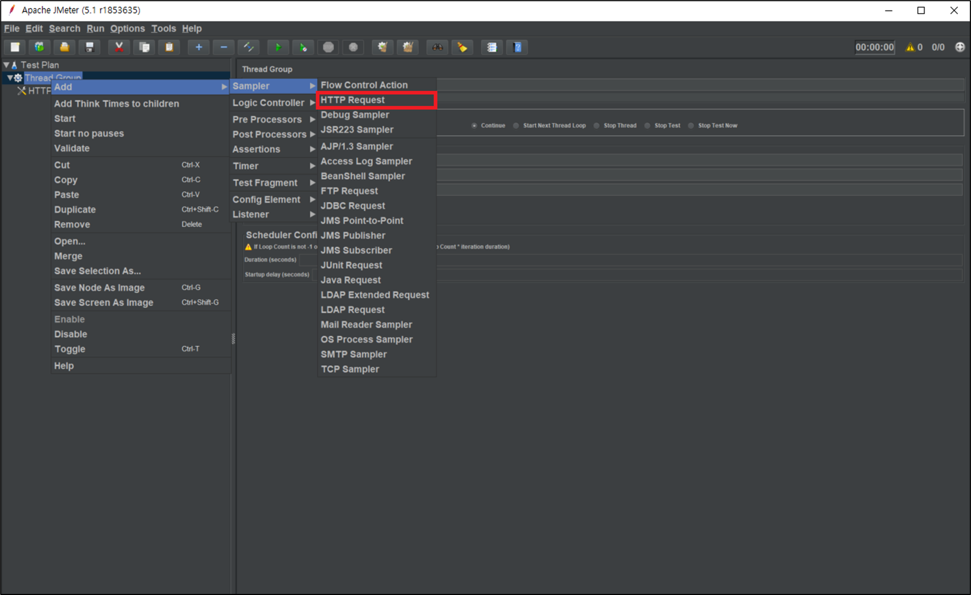Click the Duration (seconds) input field
Image resolution: width=971 pixels, height=595 pixels.
click(x=631, y=260)
